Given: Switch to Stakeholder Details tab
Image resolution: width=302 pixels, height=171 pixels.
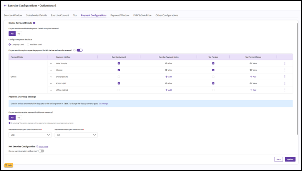Looking at the screenshot, I should tap(37, 15).
